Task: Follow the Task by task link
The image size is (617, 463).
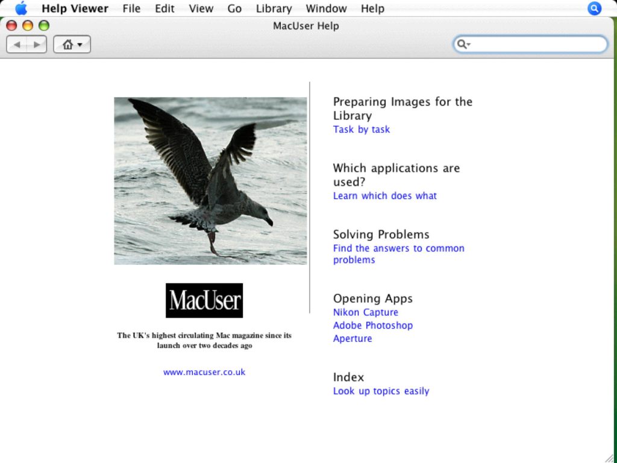Action: pos(362,130)
